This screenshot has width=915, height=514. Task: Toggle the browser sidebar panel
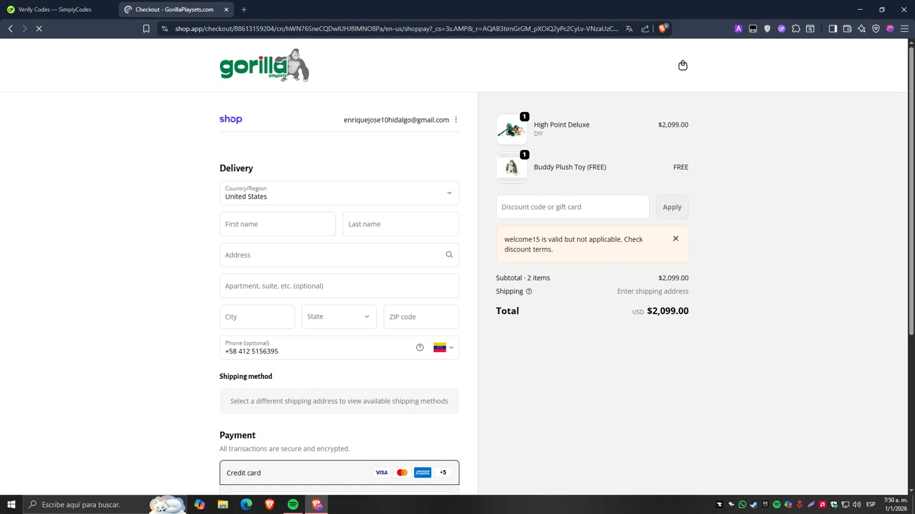pyautogui.click(x=833, y=29)
